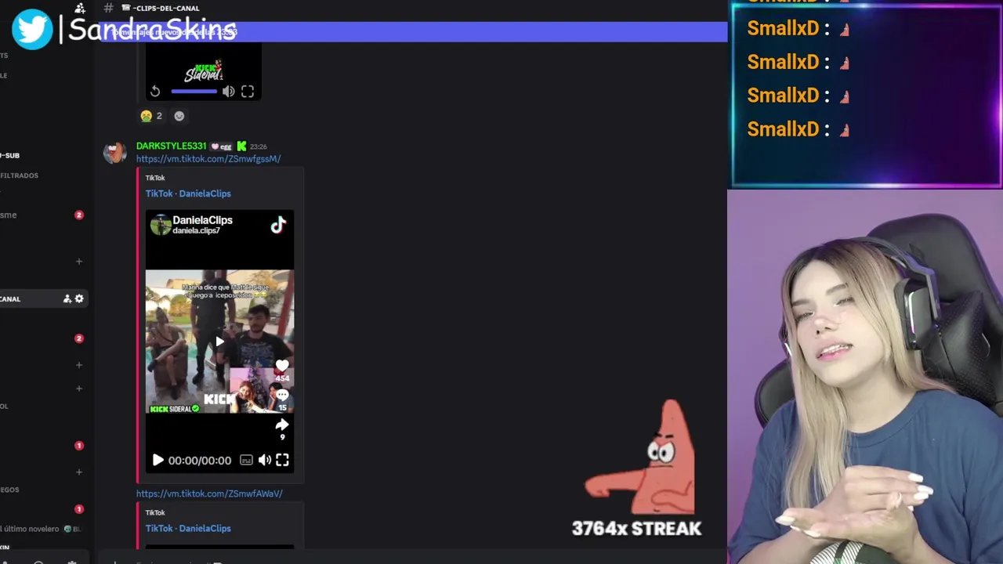Click the green Kick badge next to DARKSTYLE5331
Image resolution: width=1003 pixels, height=564 pixels.
[x=241, y=146]
